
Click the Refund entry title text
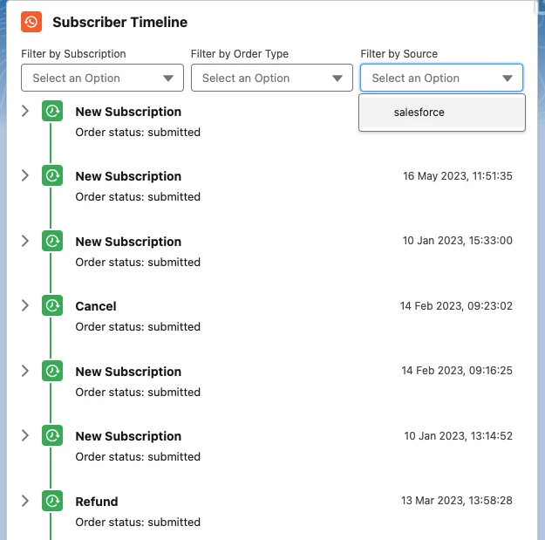pos(97,502)
